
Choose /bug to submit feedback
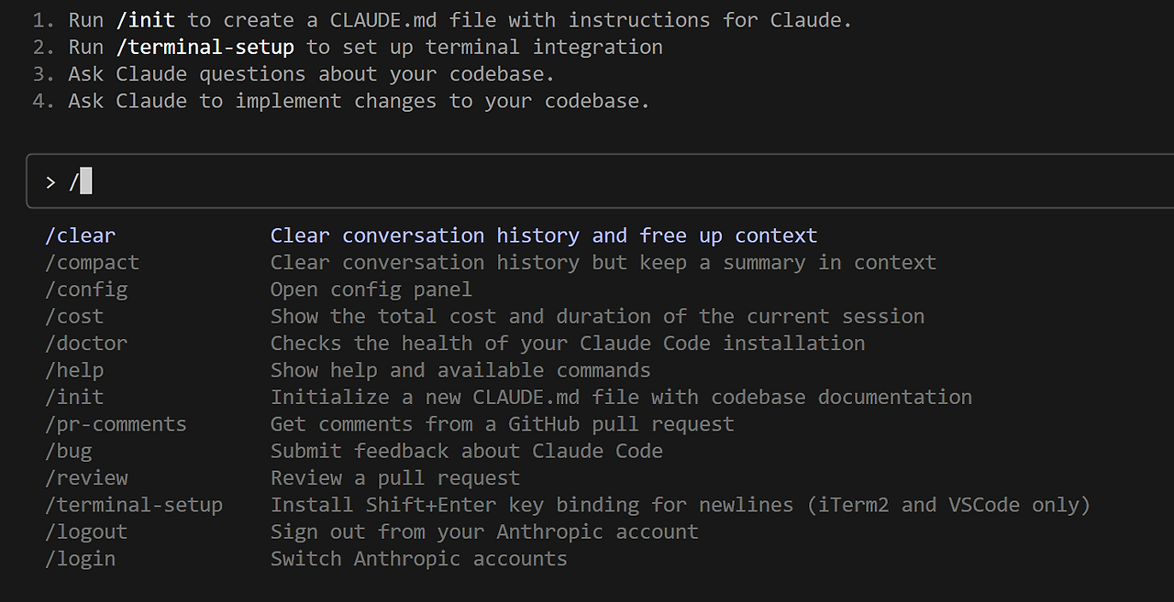pos(68,451)
